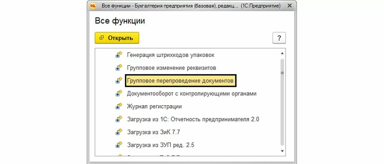Click icon beside Загрузка из ЗУП ред. 2.5
The height and width of the screenshot is (164, 384).
click(x=119, y=145)
